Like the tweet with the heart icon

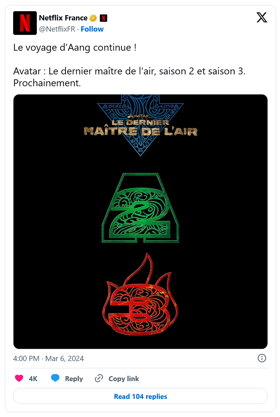[x=19, y=378]
